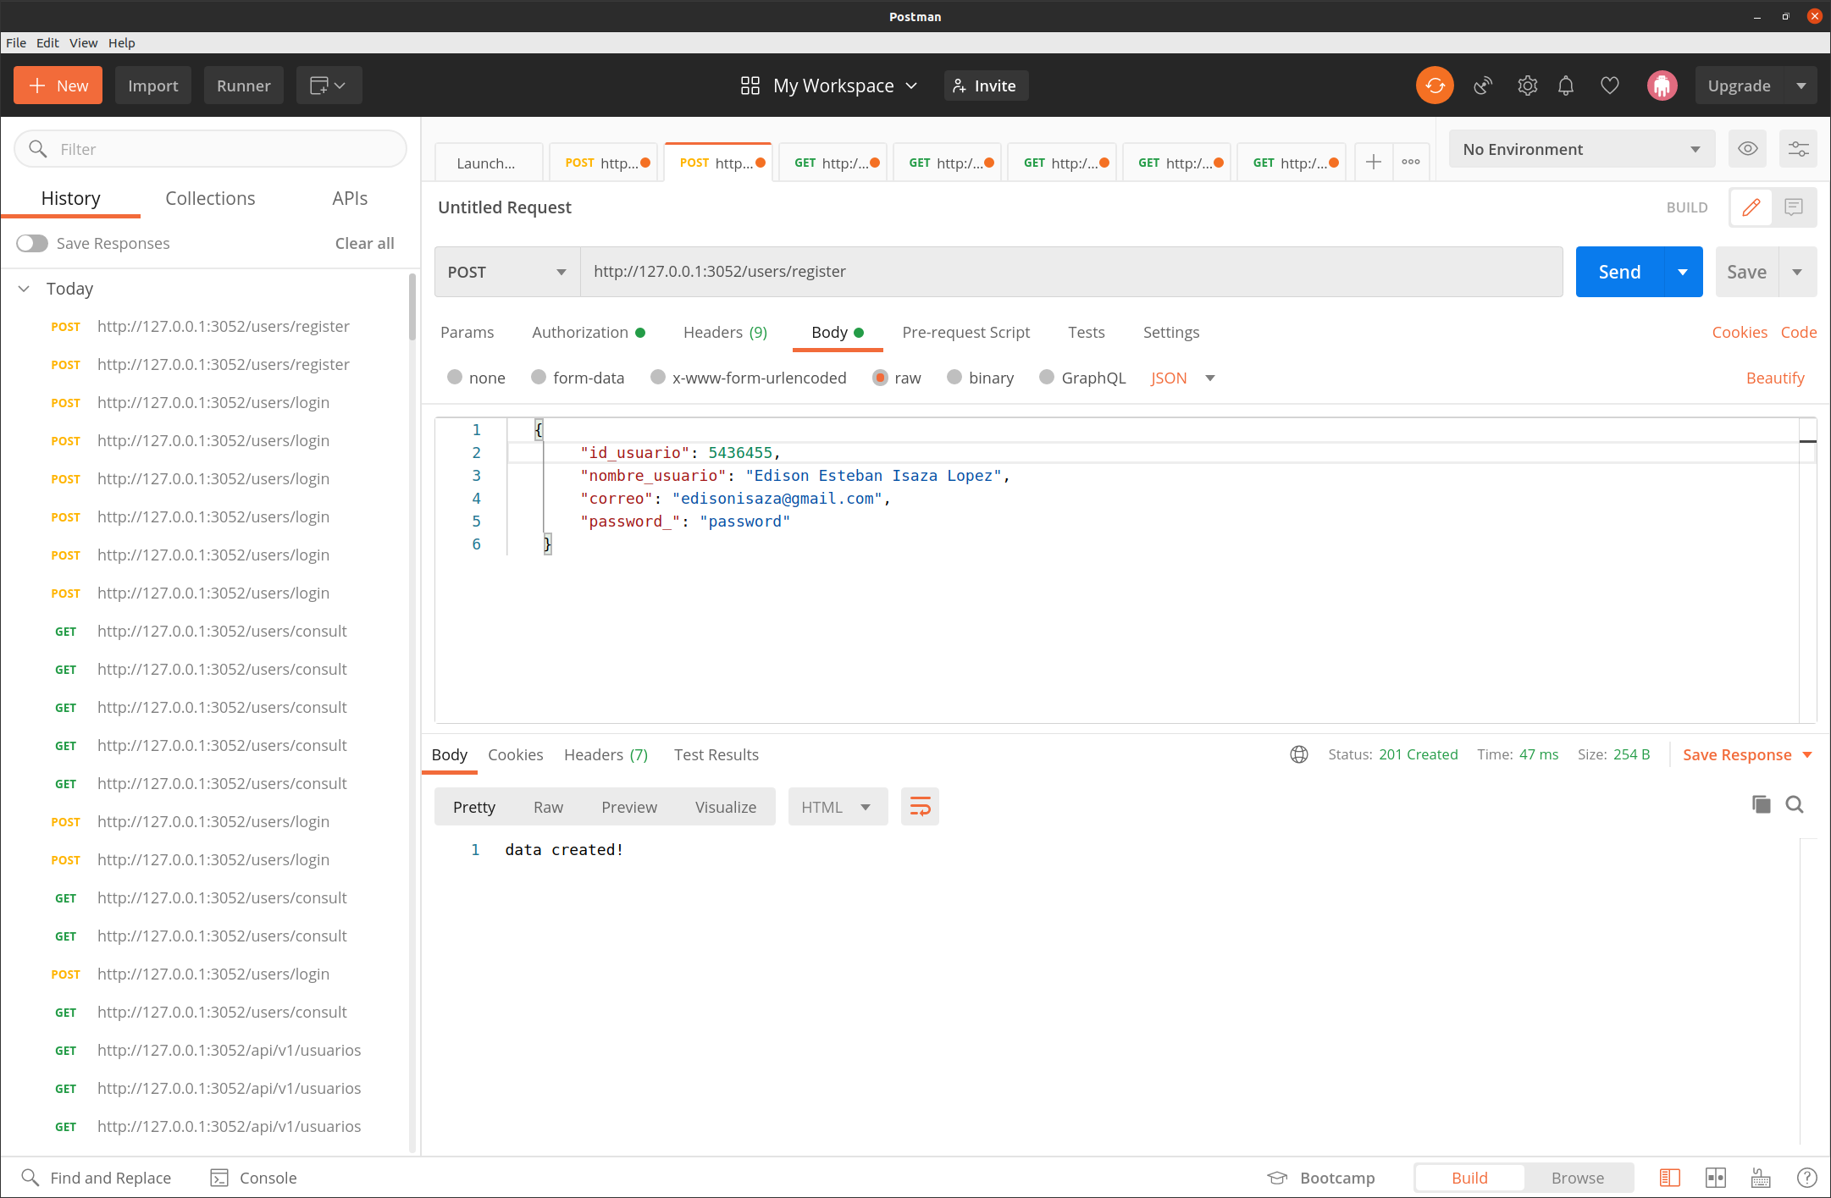Image resolution: width=1831 pixels, height=1198 pixels.
Task: Open the View menu
Action: (x=83, y=42)
